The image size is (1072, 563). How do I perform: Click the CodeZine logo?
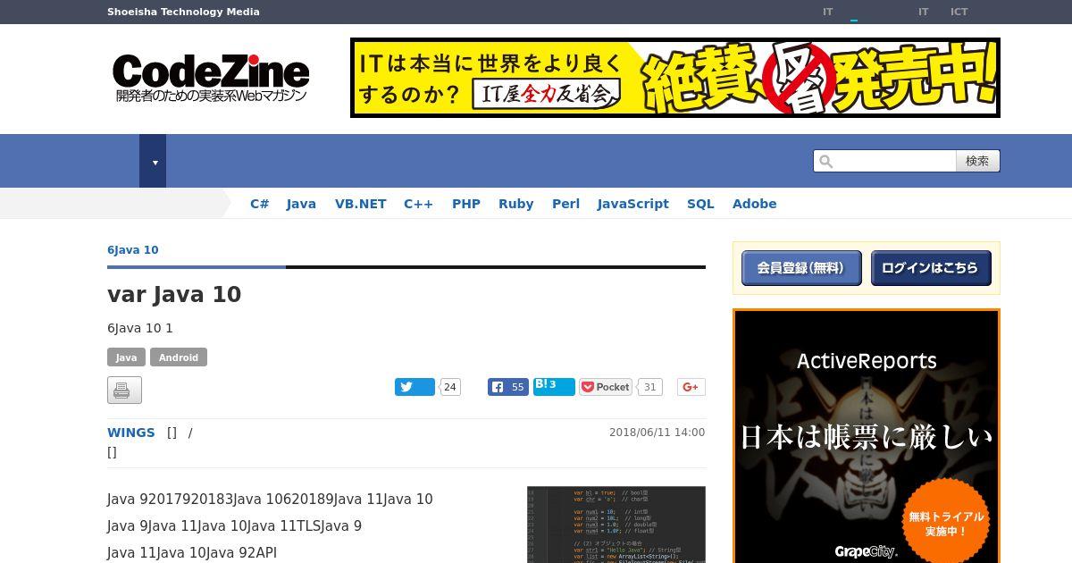pyautogui.click(x=211, y=78)
